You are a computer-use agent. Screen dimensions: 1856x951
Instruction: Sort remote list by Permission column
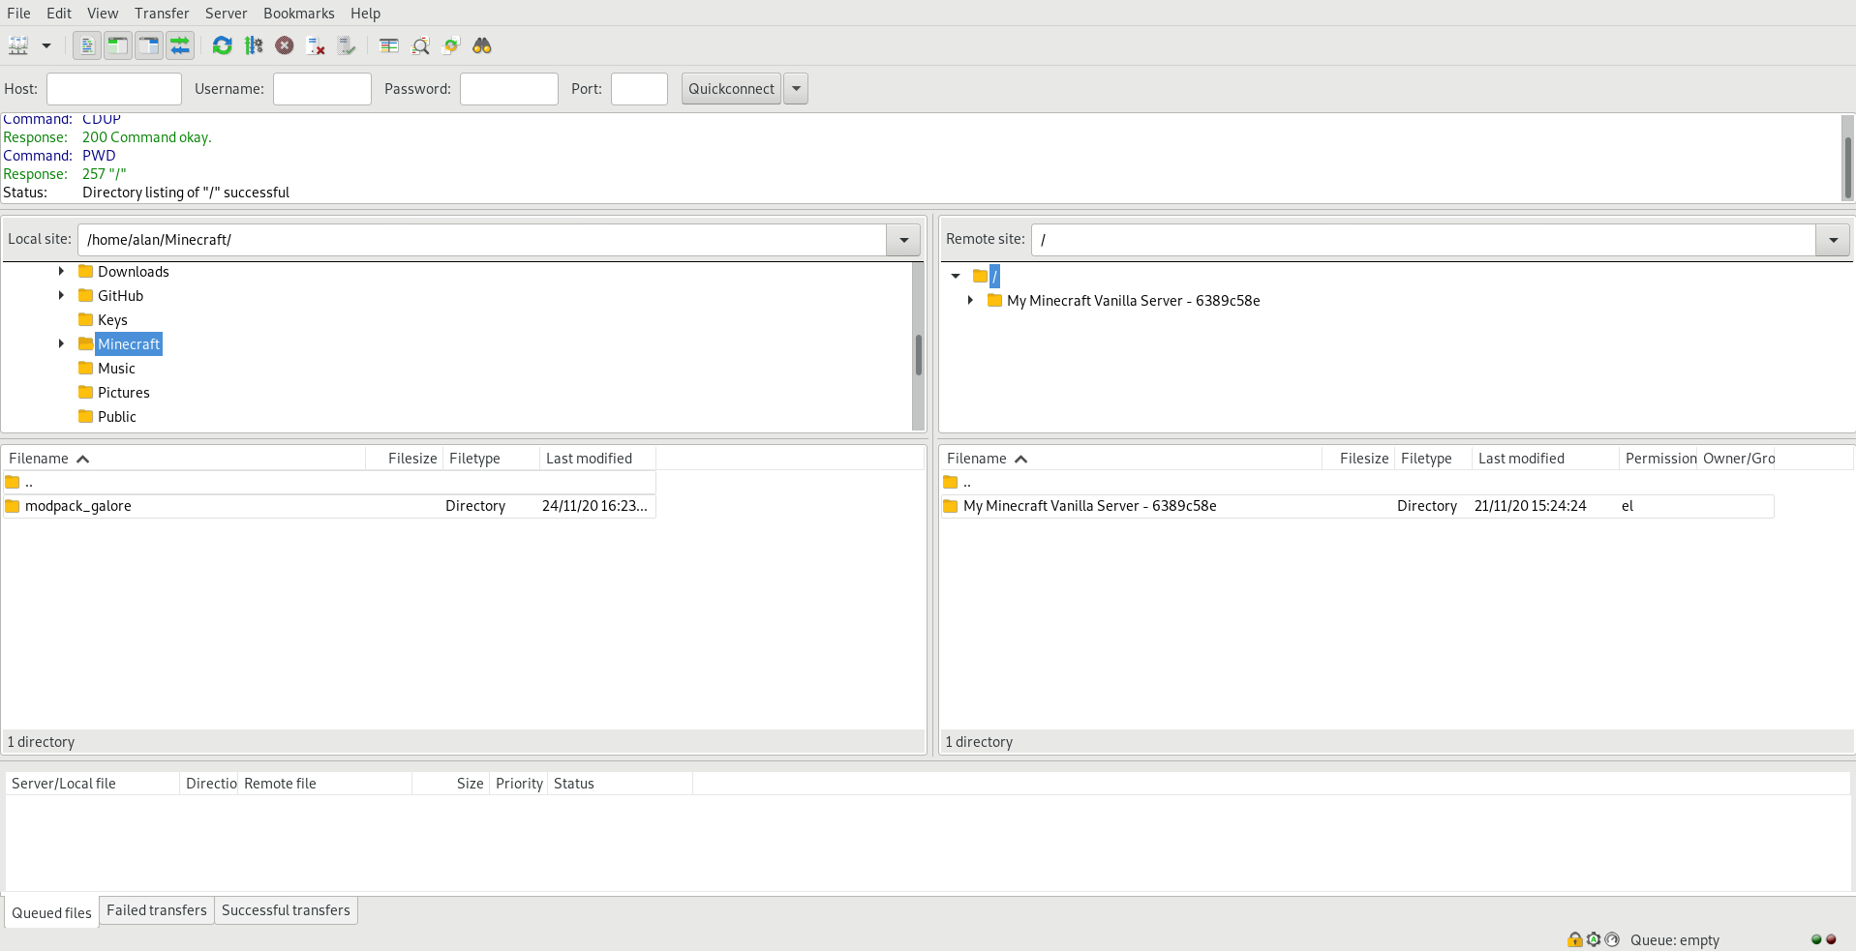pos(1659,459)
